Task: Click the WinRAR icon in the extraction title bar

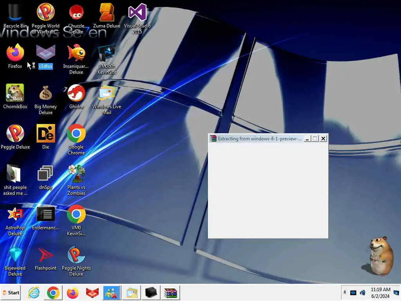Action: 213,139
